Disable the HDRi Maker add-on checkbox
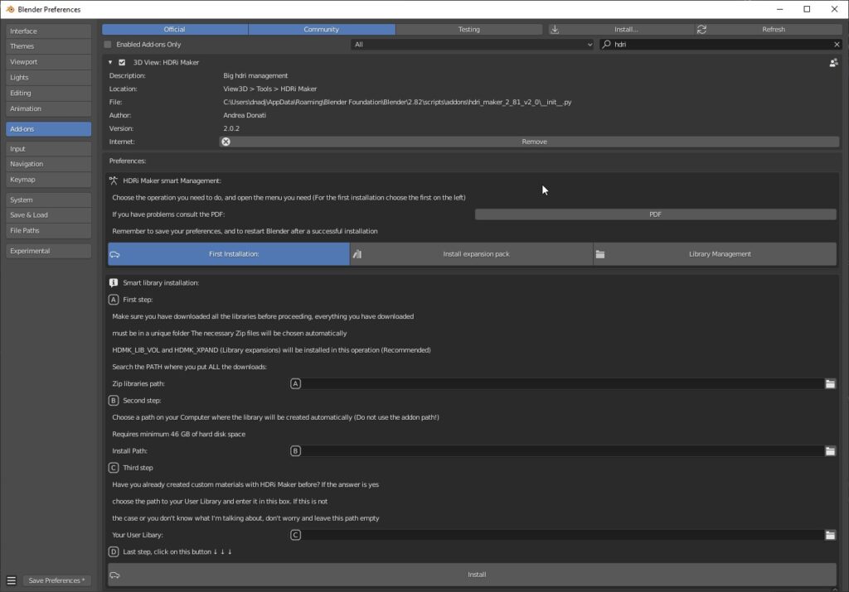 (x=122, y=63)
